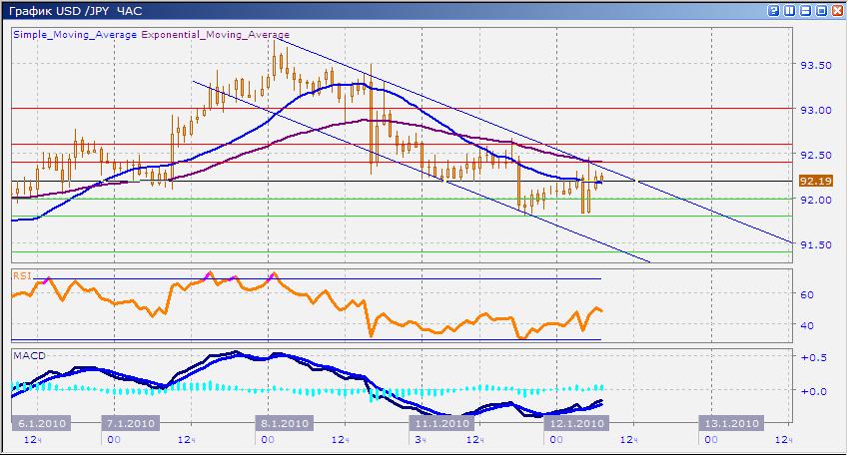This screenshot has height=455, width=848.
Task: Click the RSI 60 level axis label
Action: (x=807, y=295)
